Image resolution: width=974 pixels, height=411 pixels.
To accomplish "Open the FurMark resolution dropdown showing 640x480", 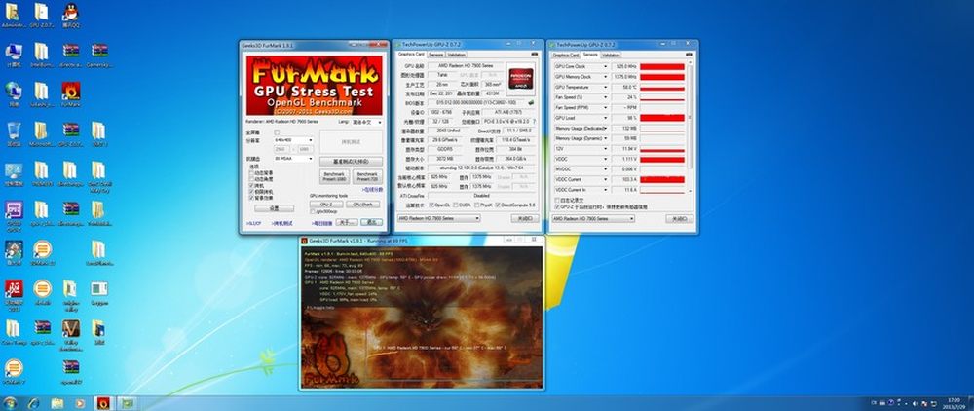I will pos(294,139).
